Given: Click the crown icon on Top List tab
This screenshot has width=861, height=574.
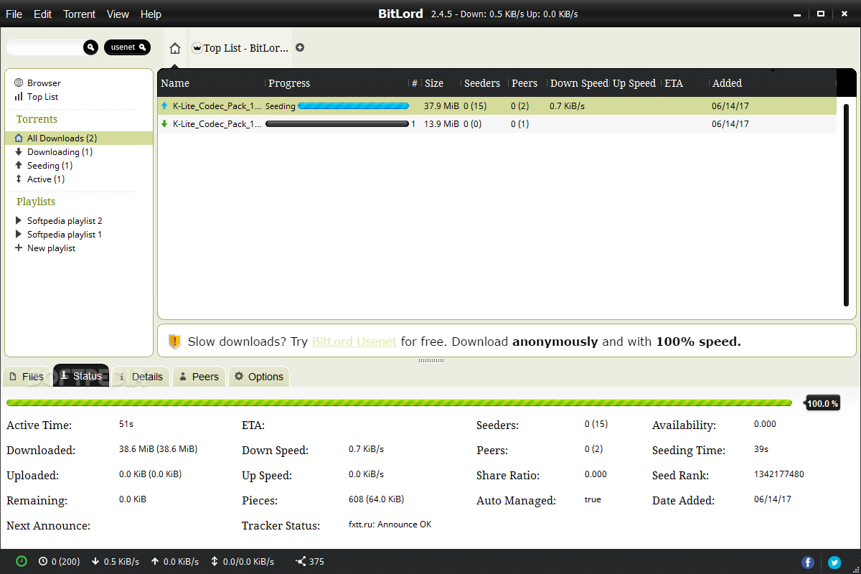Looking at the screenshot, I should click(x=197, y=48).
